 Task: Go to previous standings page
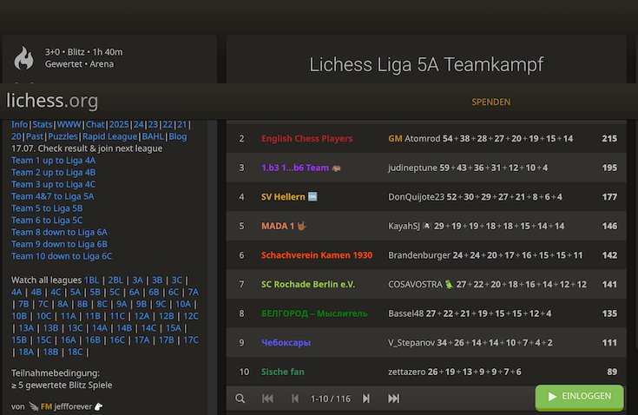pyautogui.click(x=295, y=399)
